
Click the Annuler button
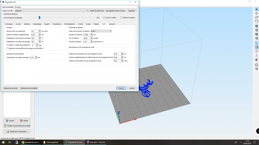pos(132,88)
